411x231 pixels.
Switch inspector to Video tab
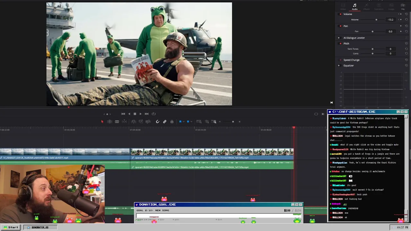(343, 6)
